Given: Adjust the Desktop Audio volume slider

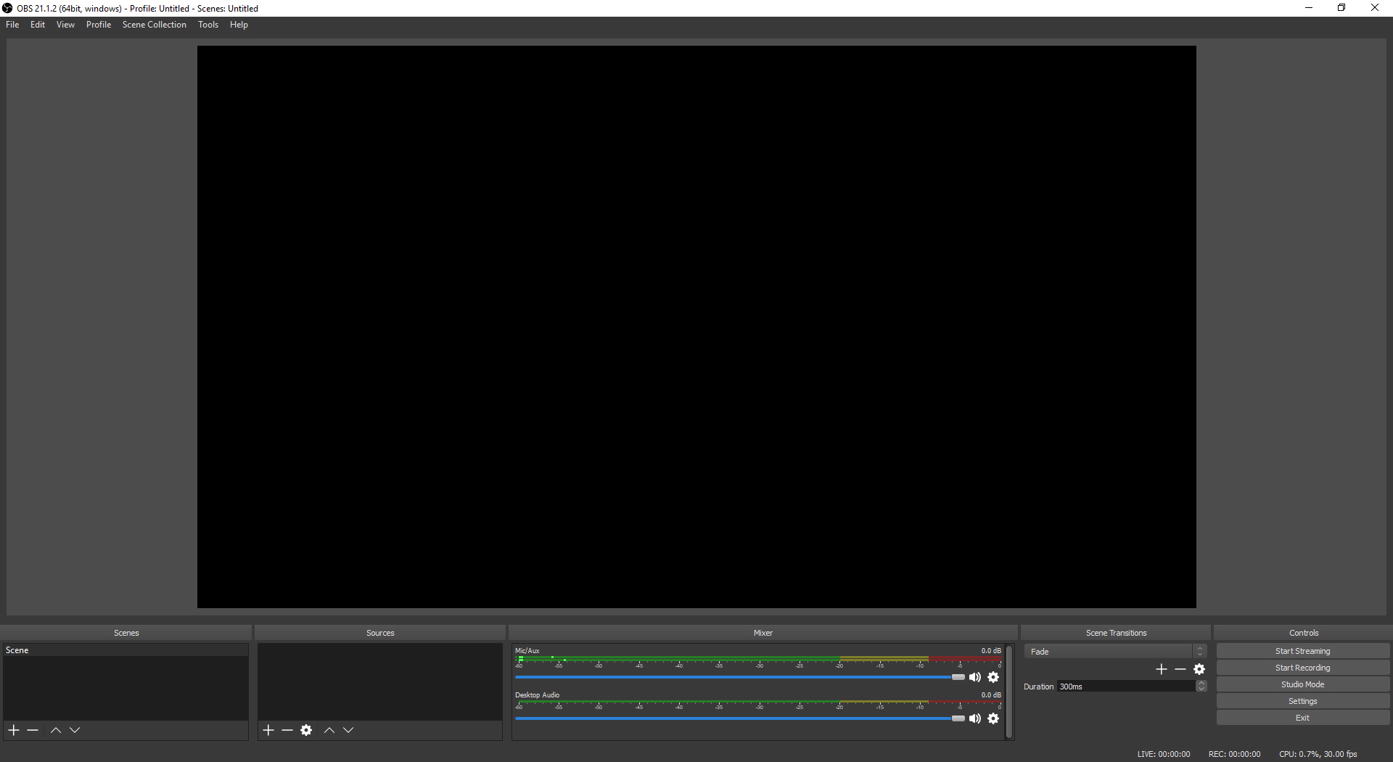Looking at the screenshot, I should click(x=740, y=718).
